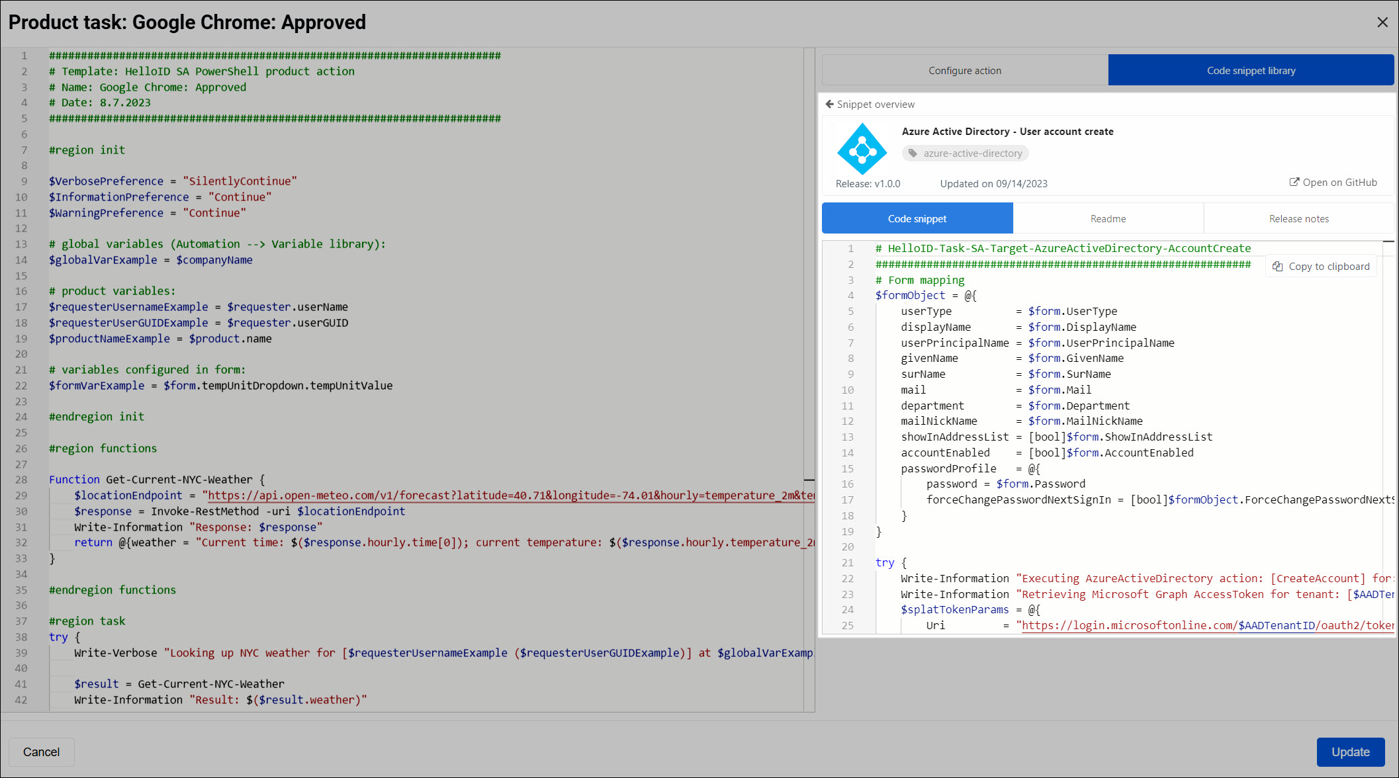Viewport: 1399px width, 778px height.
Task: Click 'userPrincipalName' line in snippet
Action: click(1037, 343)
